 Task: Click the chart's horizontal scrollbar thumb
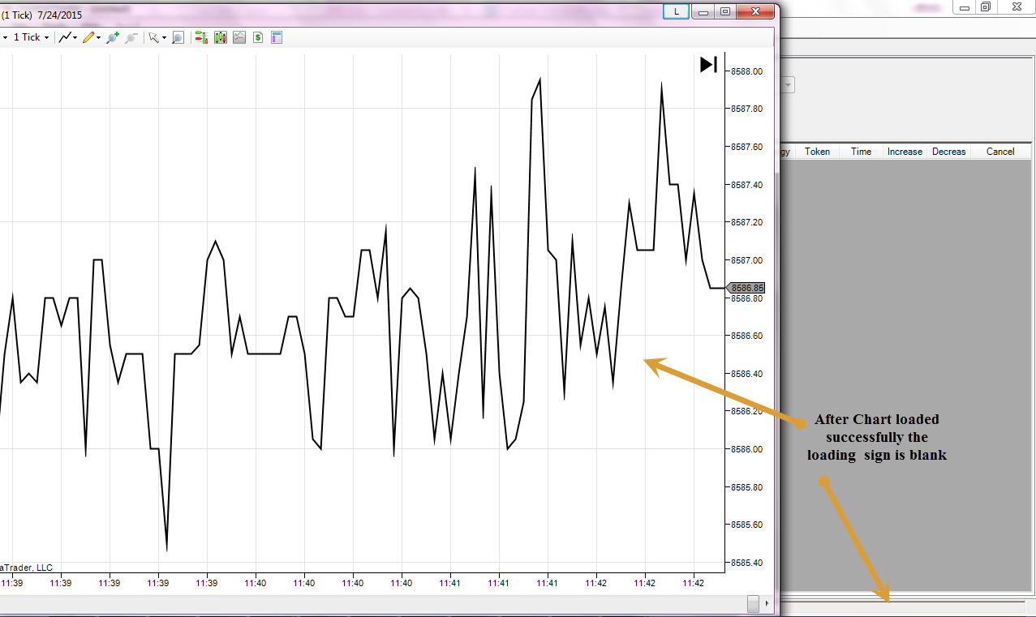coord(754,604)
